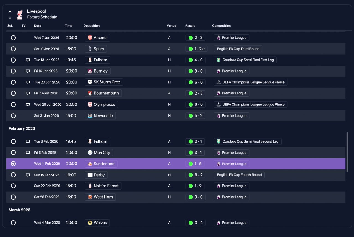Click the Champions League icon on the Olympiacos row
Viewport: 354px width, 237px height.
pos(218,105)
